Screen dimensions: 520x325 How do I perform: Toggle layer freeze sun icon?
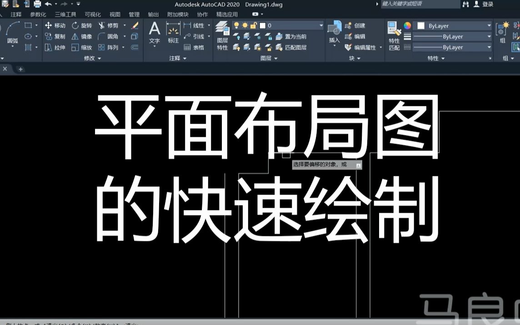click(x=245, y=26)
